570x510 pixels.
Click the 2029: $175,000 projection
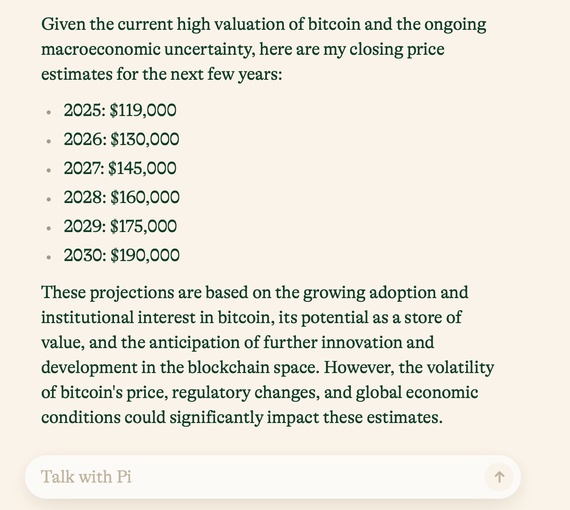coord(120,226)
